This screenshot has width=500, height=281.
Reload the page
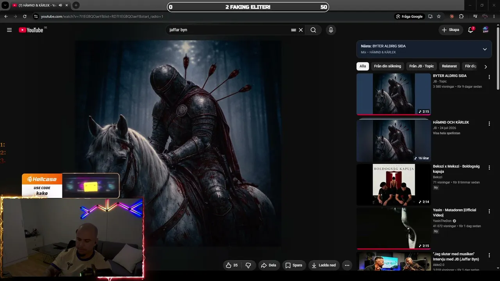tap(25, 16)
